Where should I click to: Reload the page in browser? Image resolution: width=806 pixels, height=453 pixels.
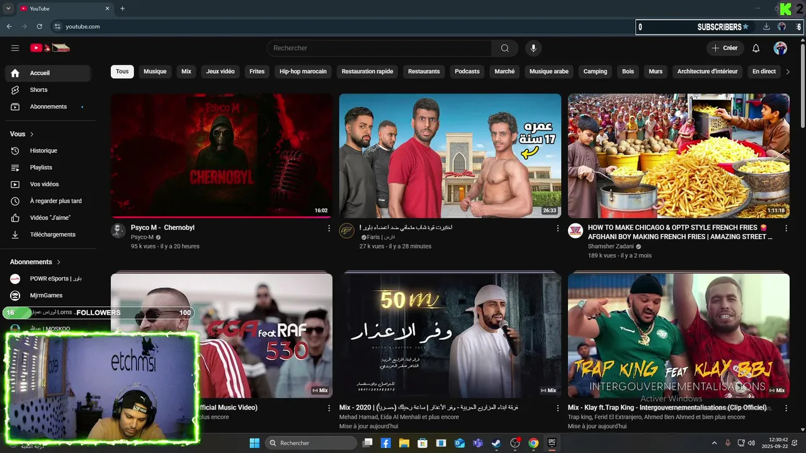coord(40,26)
